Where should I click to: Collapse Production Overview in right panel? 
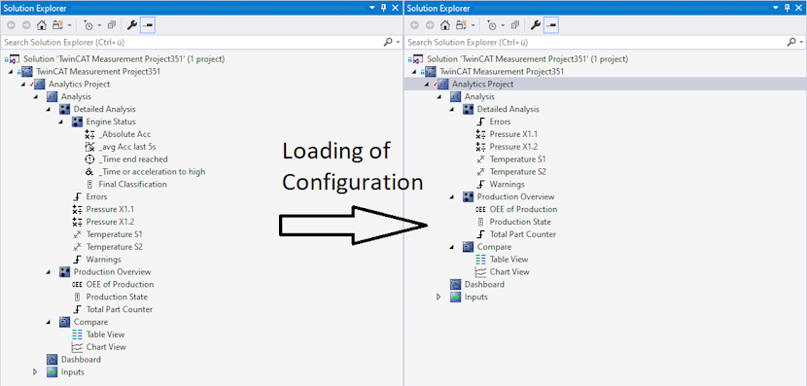tap(451, 197)
